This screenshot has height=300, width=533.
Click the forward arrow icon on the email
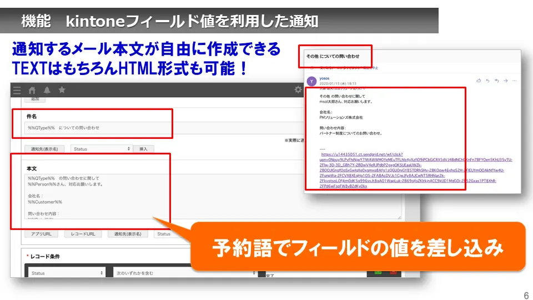(x=505, y=81)
